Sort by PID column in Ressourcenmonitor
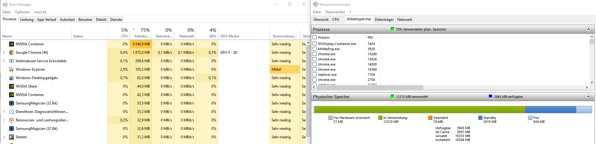The width and height of the screenshot is (596, 144). tap(373, 37)
